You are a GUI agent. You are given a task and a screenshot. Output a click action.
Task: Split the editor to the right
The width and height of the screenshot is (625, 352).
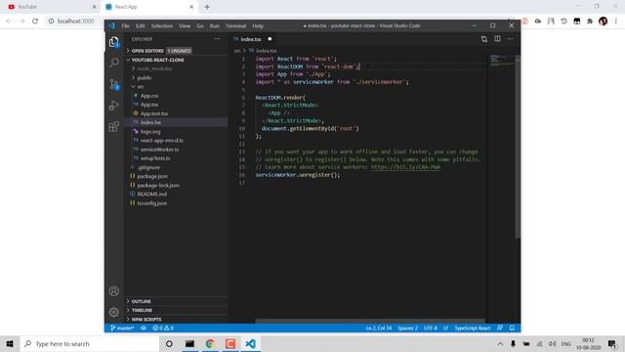[x=497, y=39]
